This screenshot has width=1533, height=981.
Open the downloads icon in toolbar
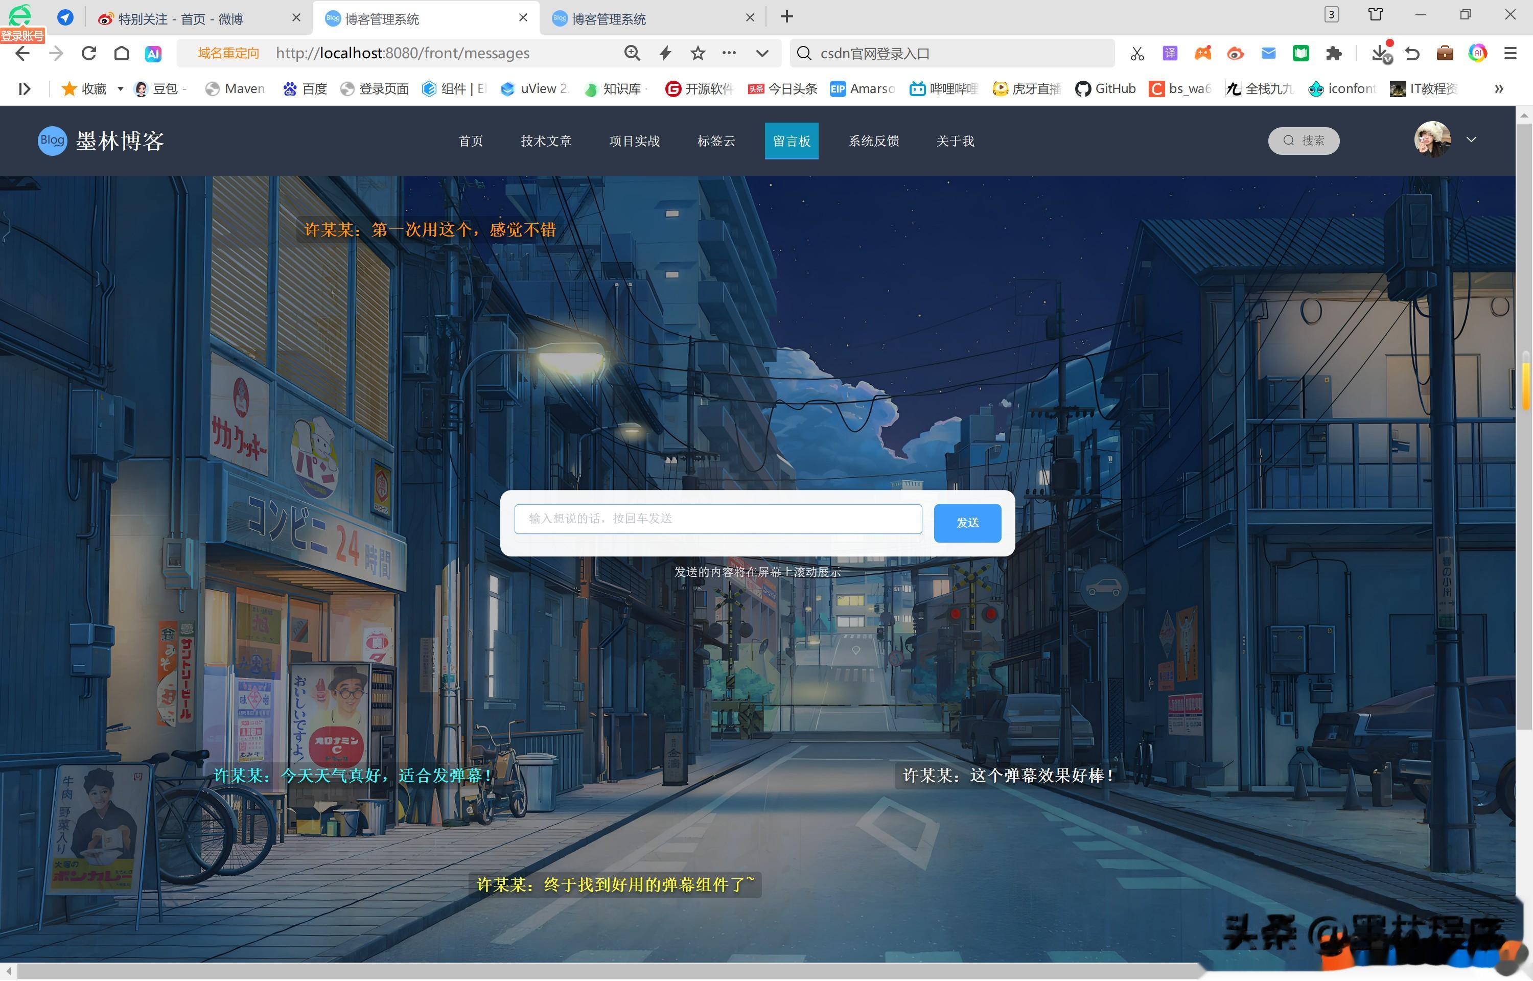[x=1380, y=54]
